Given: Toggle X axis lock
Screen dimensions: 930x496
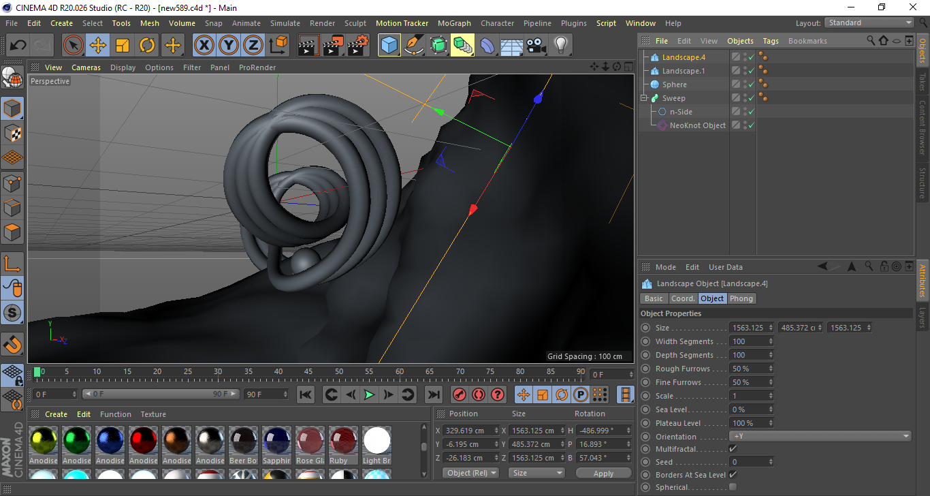Looking at the screenshot, I should [204, 46].
